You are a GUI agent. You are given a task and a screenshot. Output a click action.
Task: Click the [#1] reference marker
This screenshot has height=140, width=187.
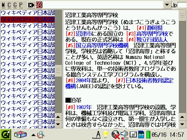point(141,28)
